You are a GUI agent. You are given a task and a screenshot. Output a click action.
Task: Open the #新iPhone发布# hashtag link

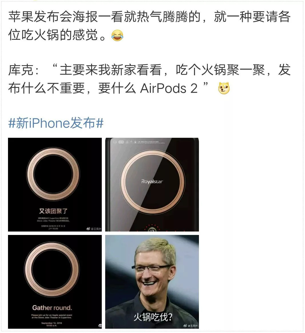tap(56, 123)
